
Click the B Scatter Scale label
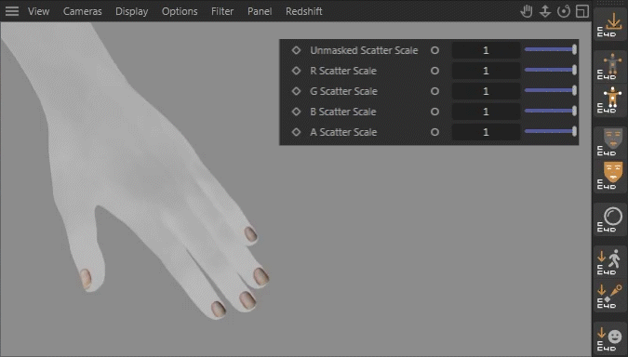pos(343,112)
